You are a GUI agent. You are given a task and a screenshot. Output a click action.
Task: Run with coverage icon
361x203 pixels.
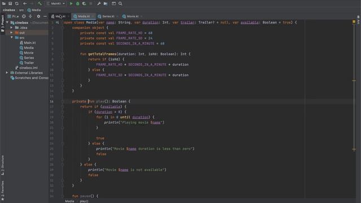(84, 3)
